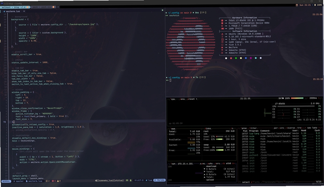Viewport: 324px width, 187px height.
Task: Open the btop menu
Action: coord(182,99)
